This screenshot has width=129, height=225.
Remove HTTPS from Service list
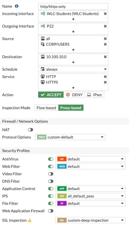[105, 82]
